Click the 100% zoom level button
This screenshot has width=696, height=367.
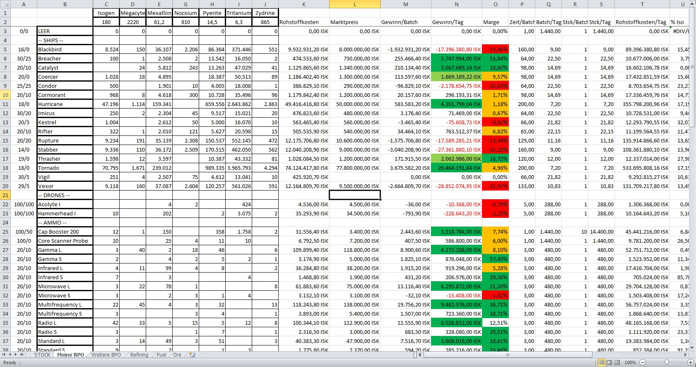tap(630, 362)
